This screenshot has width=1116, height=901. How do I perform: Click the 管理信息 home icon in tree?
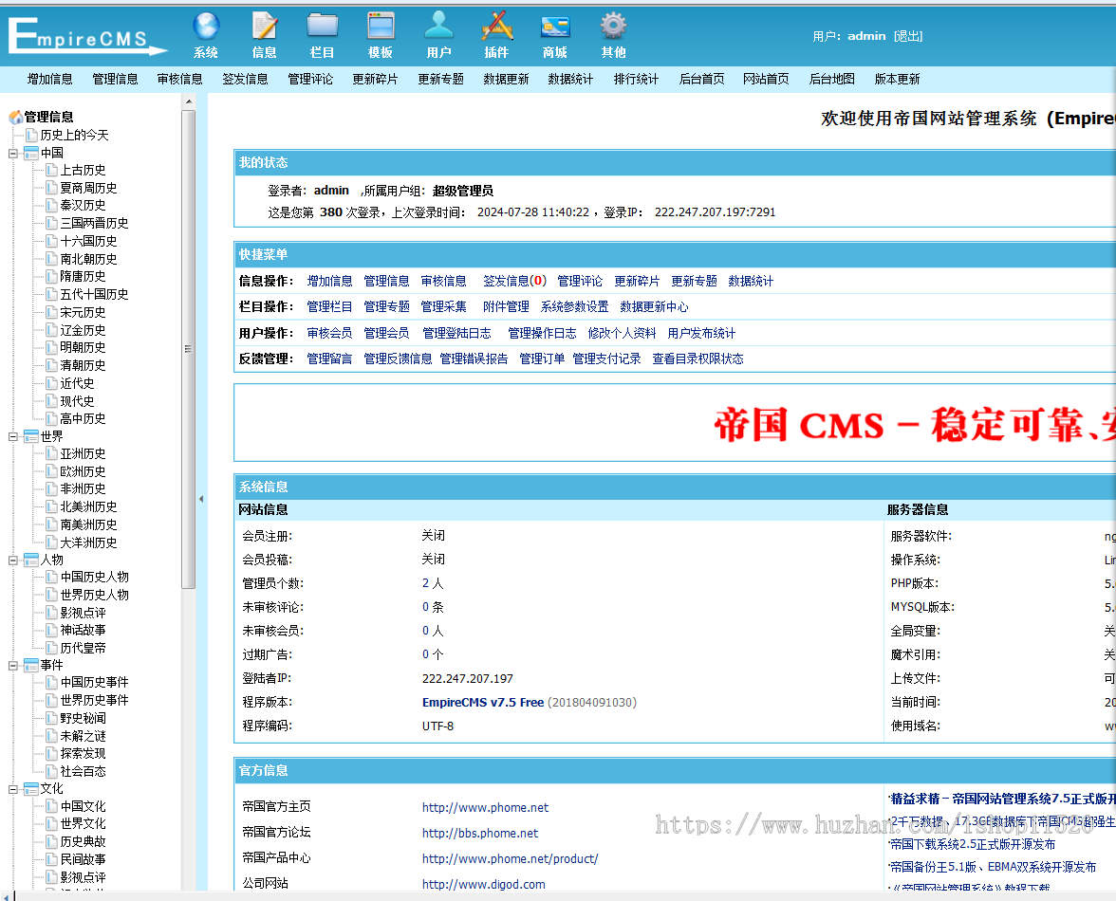click(x=15, y=118)
